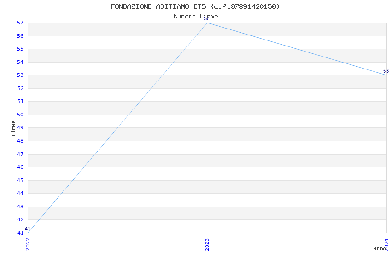Click the y-axis tick label 50
The image size is (391, 253).
(20, 115)
